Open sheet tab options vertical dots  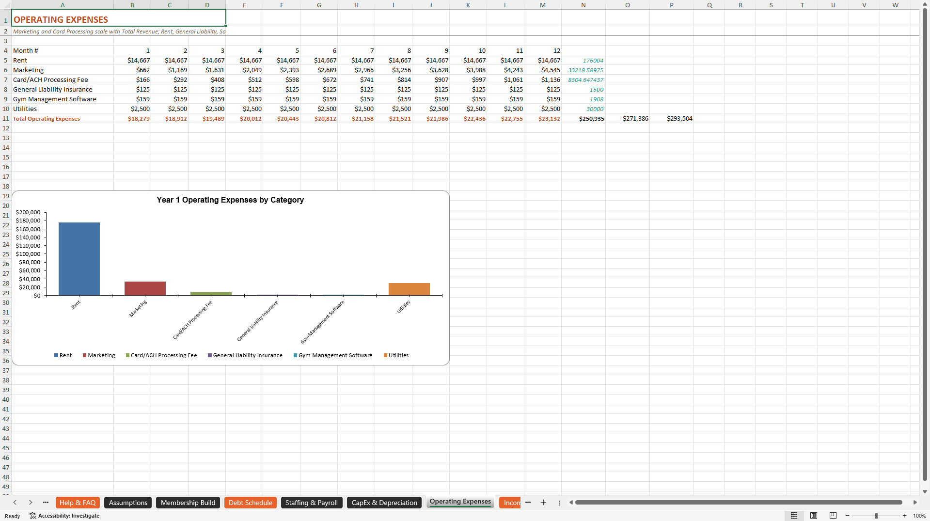tap(559, 503)
